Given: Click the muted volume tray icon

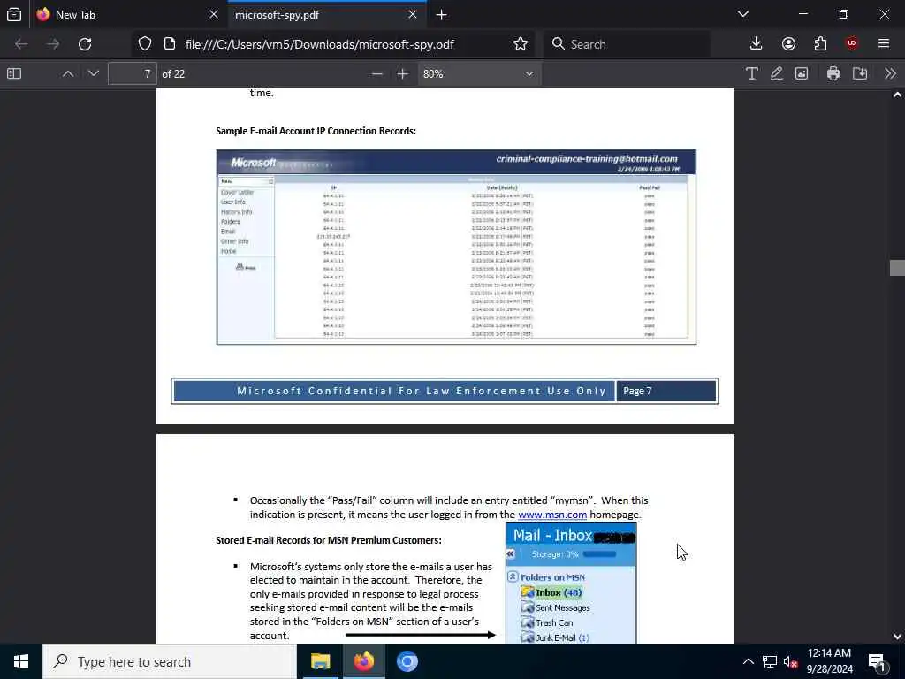Looking at the screenshot, I should click(790, 661).
